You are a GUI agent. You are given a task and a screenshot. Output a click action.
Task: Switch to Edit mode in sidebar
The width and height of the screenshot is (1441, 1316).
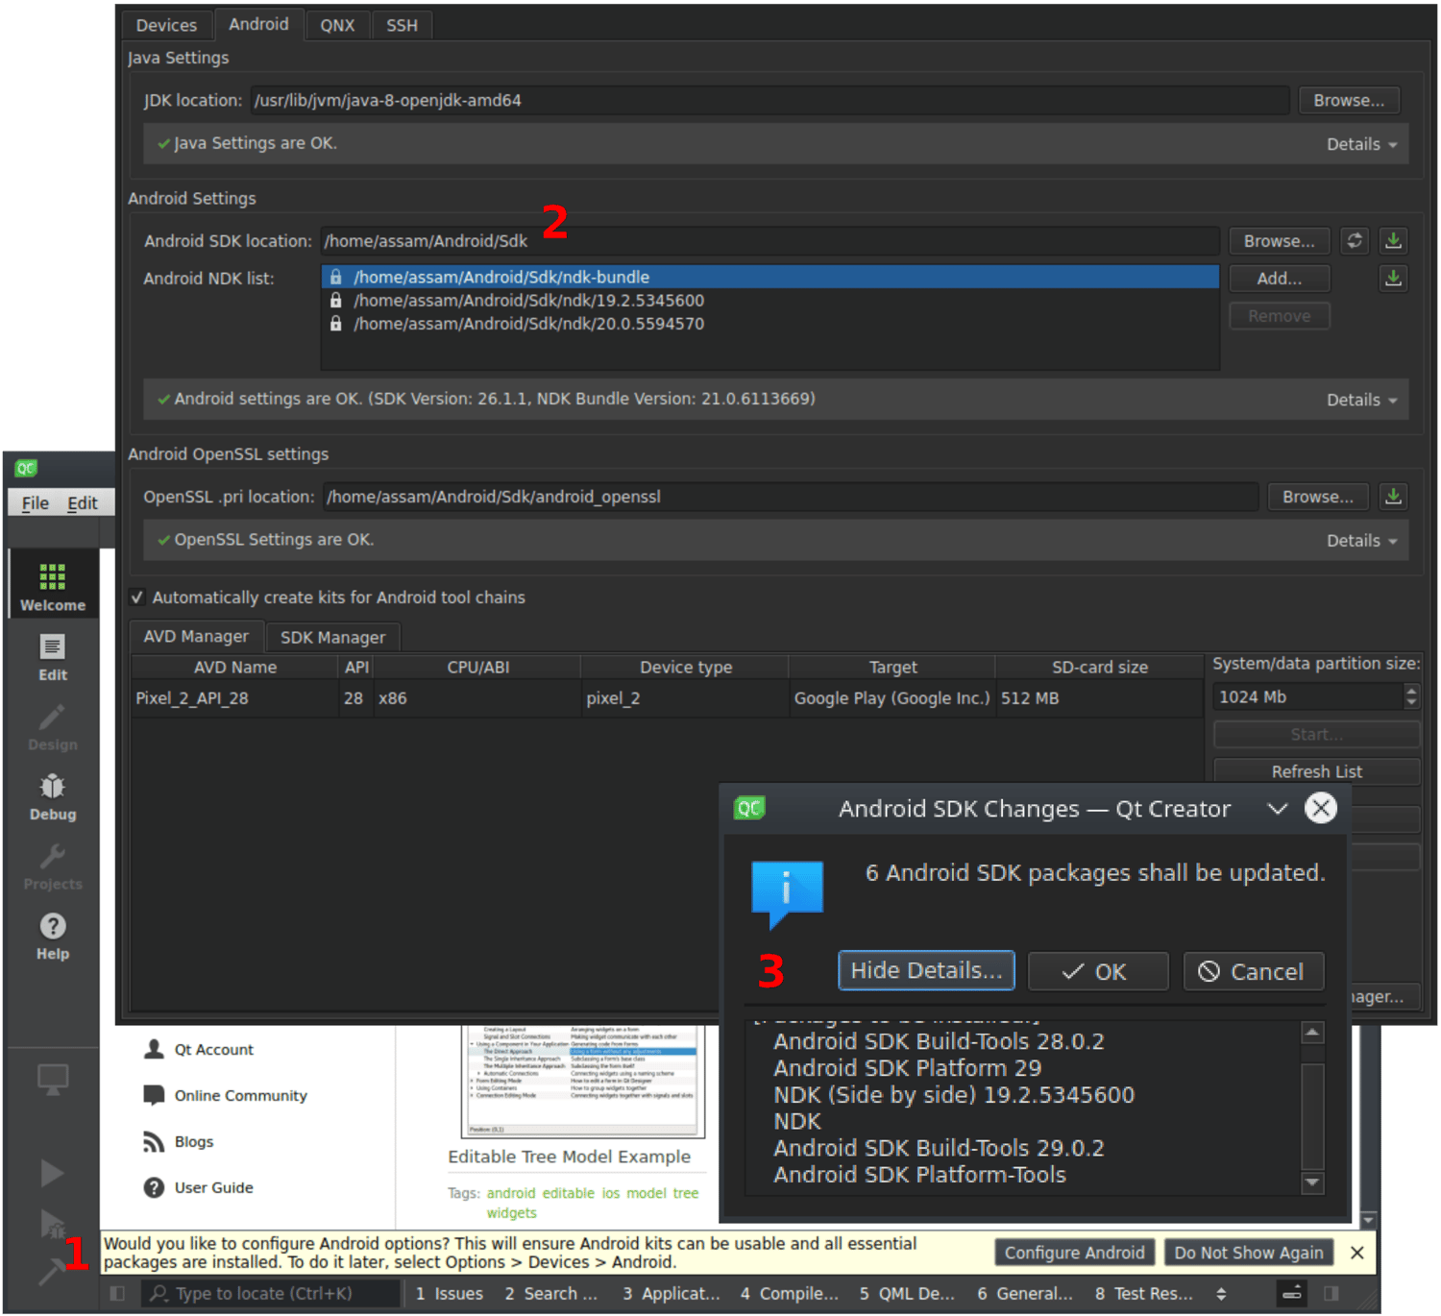click(x=53, y=657)
